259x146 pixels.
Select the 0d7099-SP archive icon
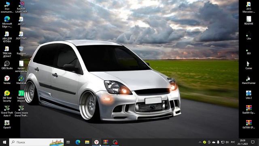tap(248, 125)
